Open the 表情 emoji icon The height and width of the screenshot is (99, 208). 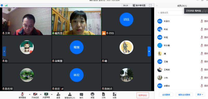click(x=93, y=94)
